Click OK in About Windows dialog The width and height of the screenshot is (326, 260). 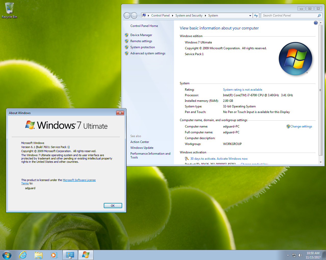coord(113,206)
